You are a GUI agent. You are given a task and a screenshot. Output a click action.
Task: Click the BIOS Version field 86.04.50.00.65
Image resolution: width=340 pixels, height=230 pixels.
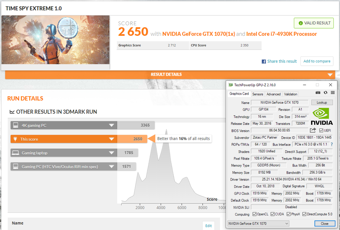coord(280,130)
